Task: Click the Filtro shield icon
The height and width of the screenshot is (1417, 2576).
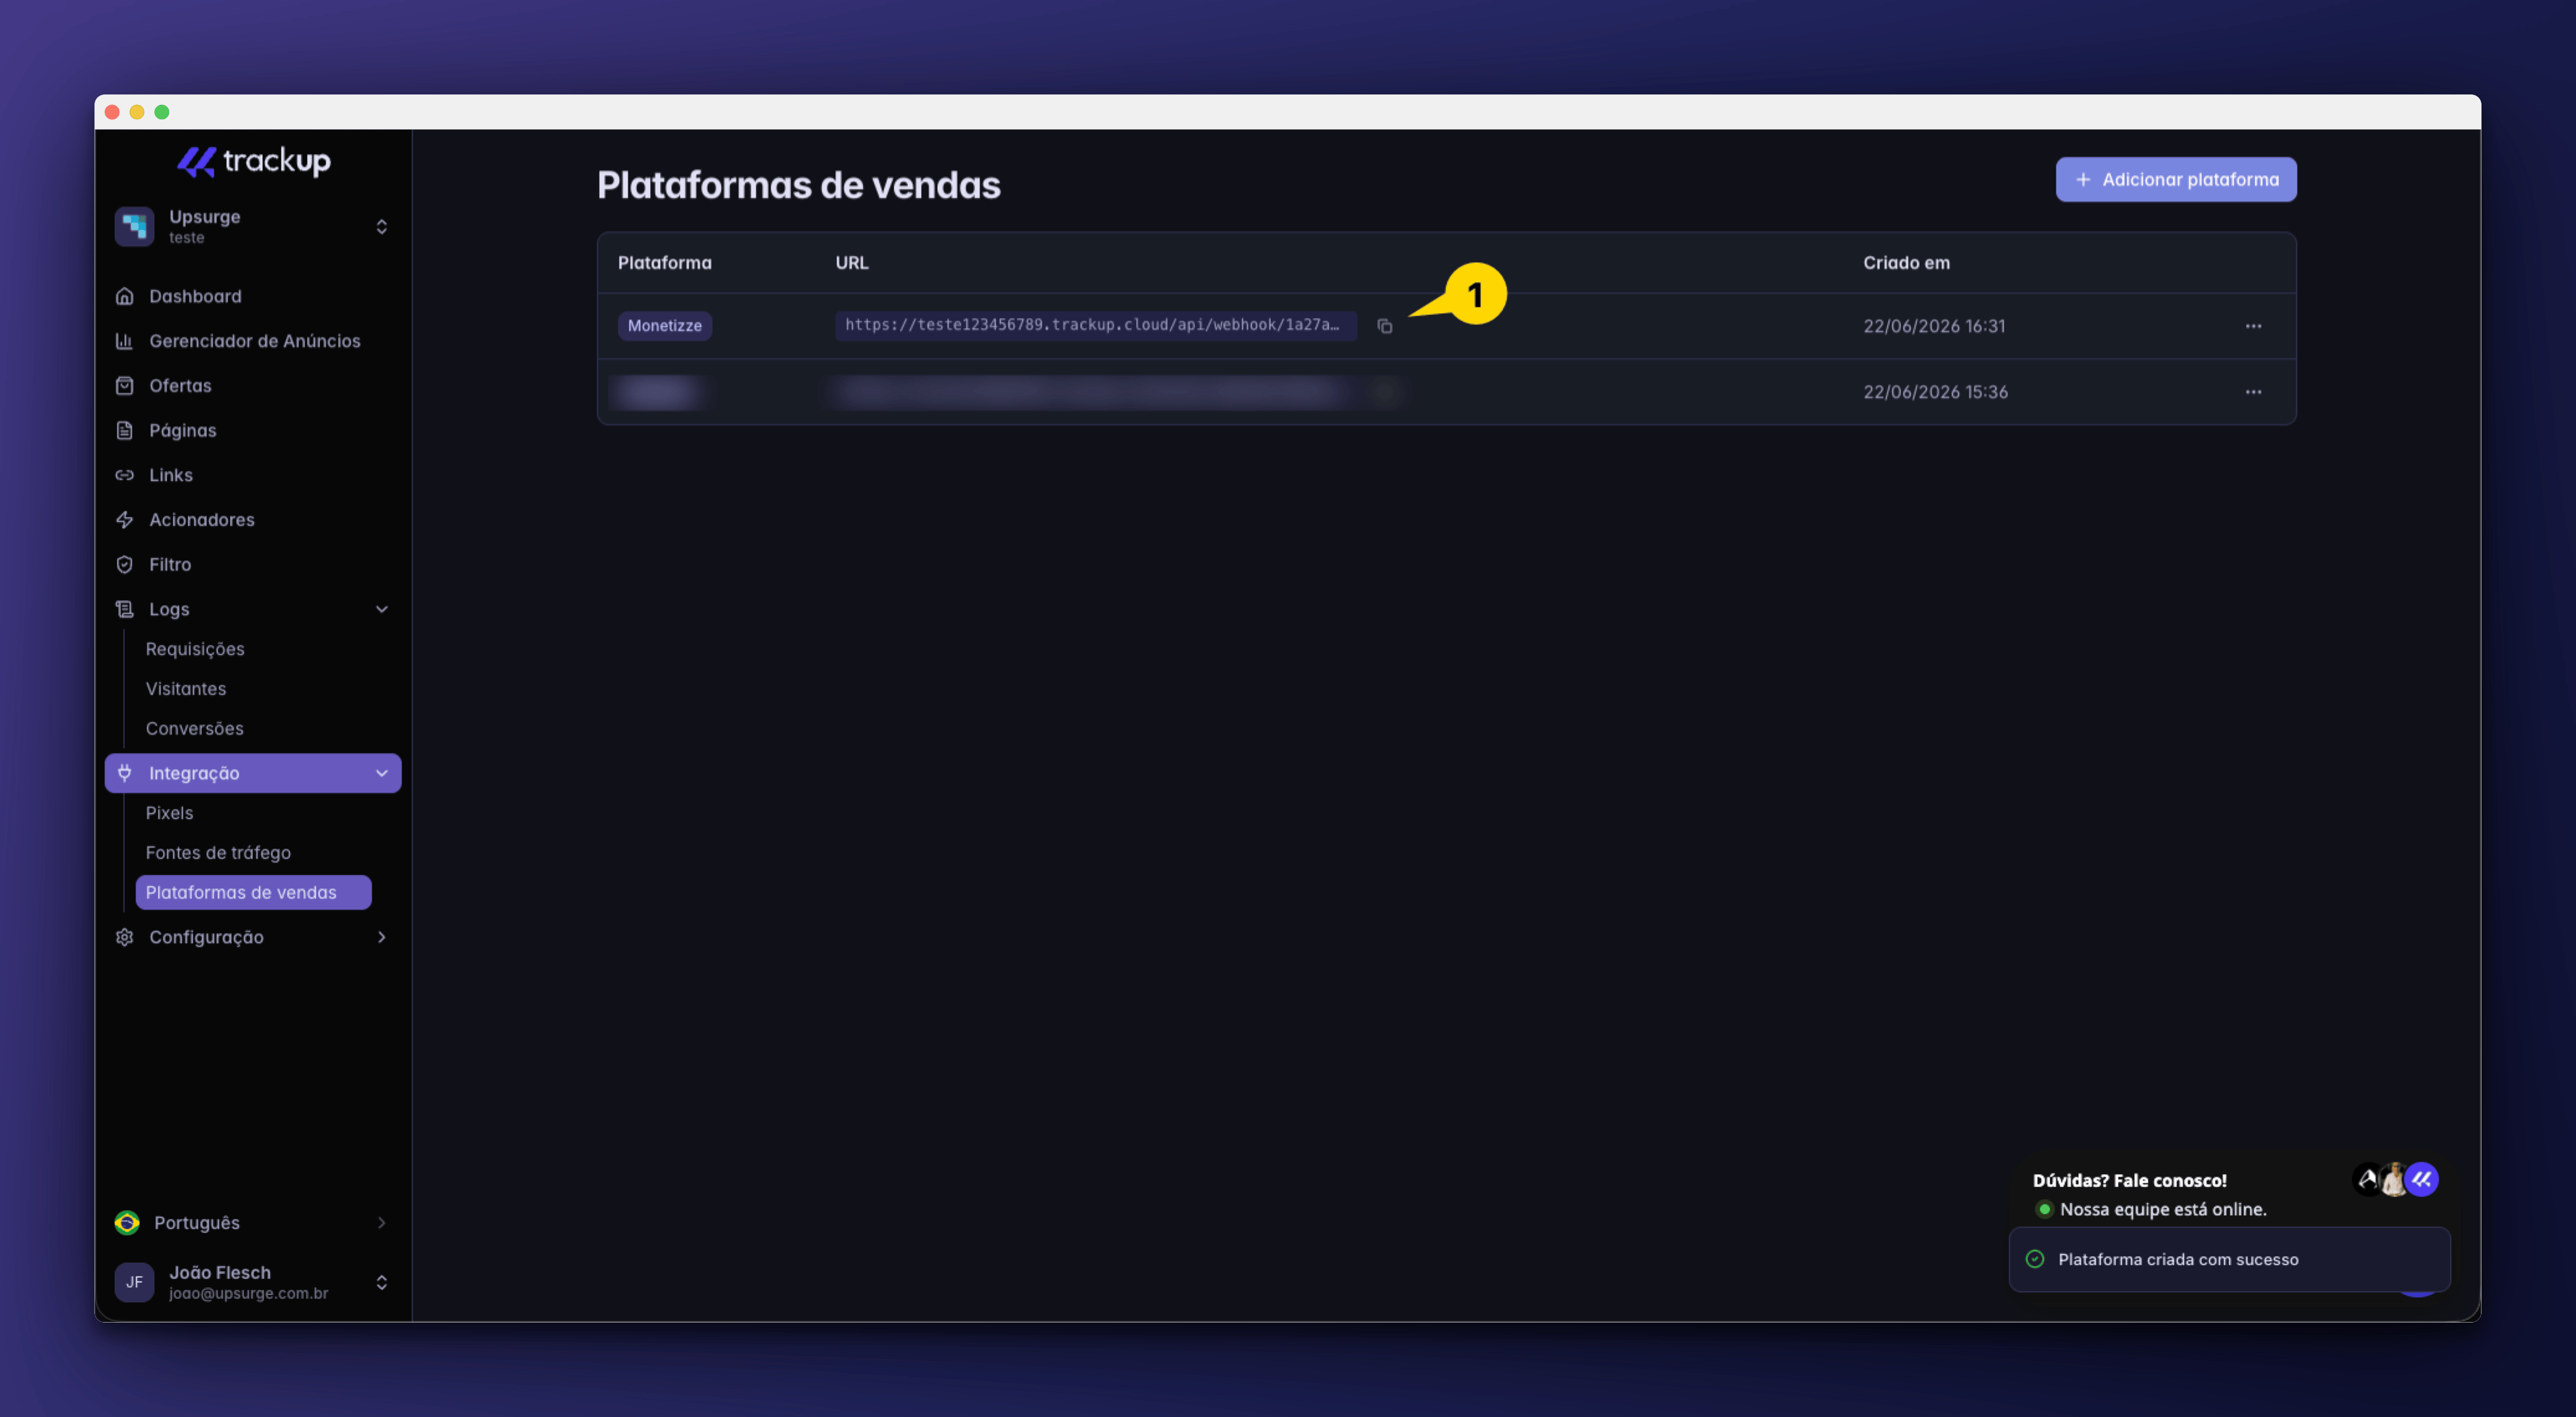Action: (x=124, y=565)
